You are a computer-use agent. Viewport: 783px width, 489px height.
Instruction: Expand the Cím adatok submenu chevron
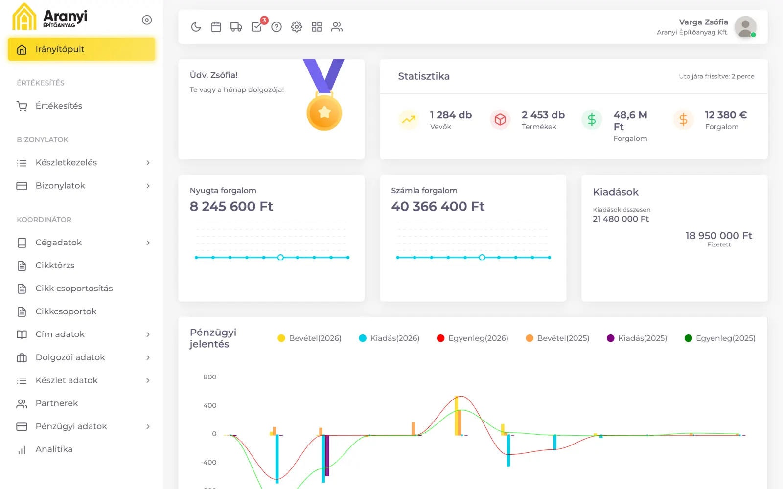click(148, 334)
